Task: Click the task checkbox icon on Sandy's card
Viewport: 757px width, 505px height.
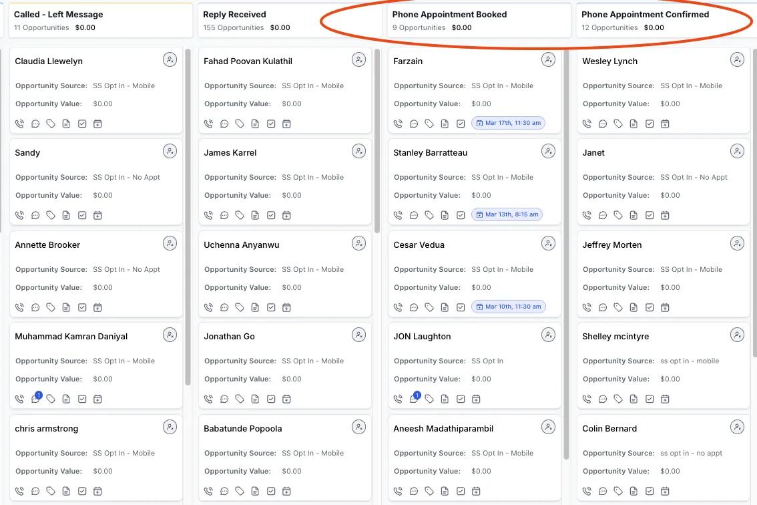Action: pyautogui.click(x=82, y=215)
